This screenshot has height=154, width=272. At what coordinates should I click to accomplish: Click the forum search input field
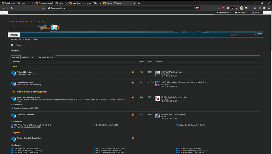tap(242, 35)
